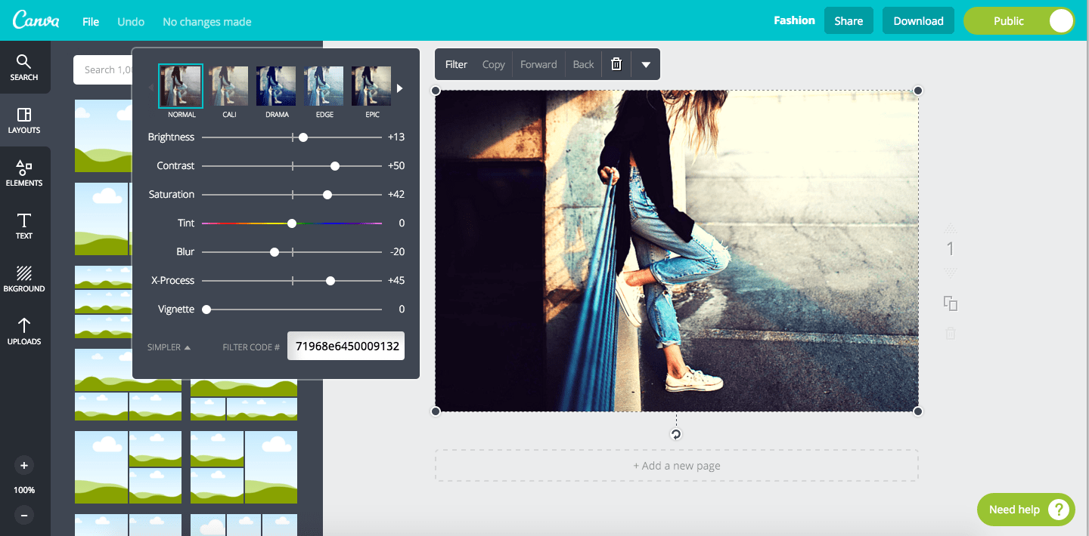Screen dimensions: 1089x536
Task: Show more filter presets with the right arrow
Action: point(399,87)
